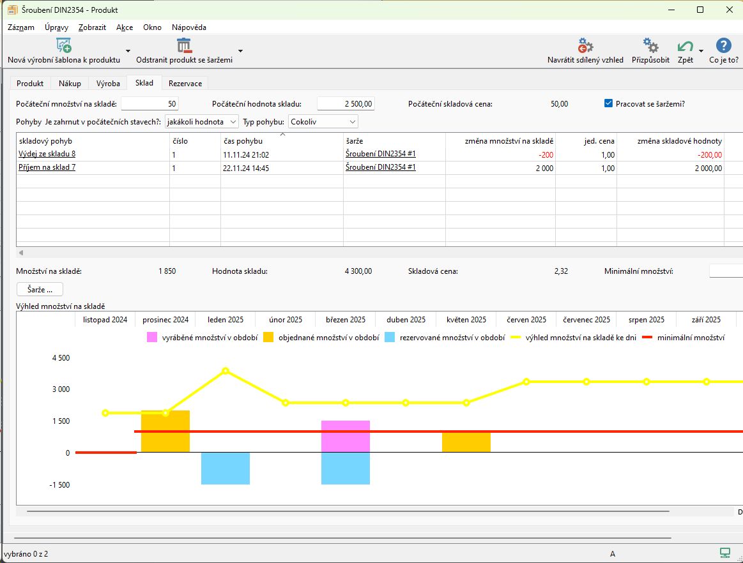The width and height of the screenshot is (743, 563).
Task: Click the new production template icon
Action: click(63, 45)
